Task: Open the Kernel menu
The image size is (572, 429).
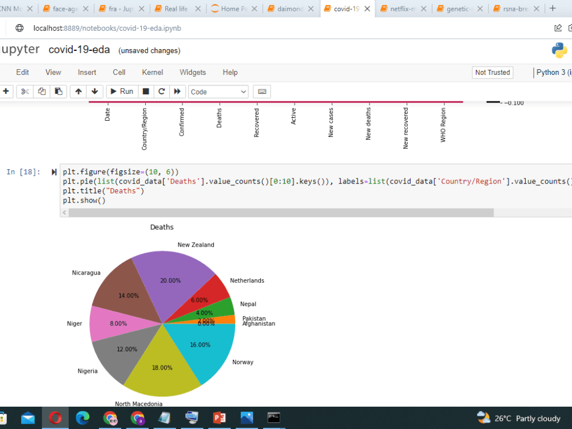Action: coord(152,72)
